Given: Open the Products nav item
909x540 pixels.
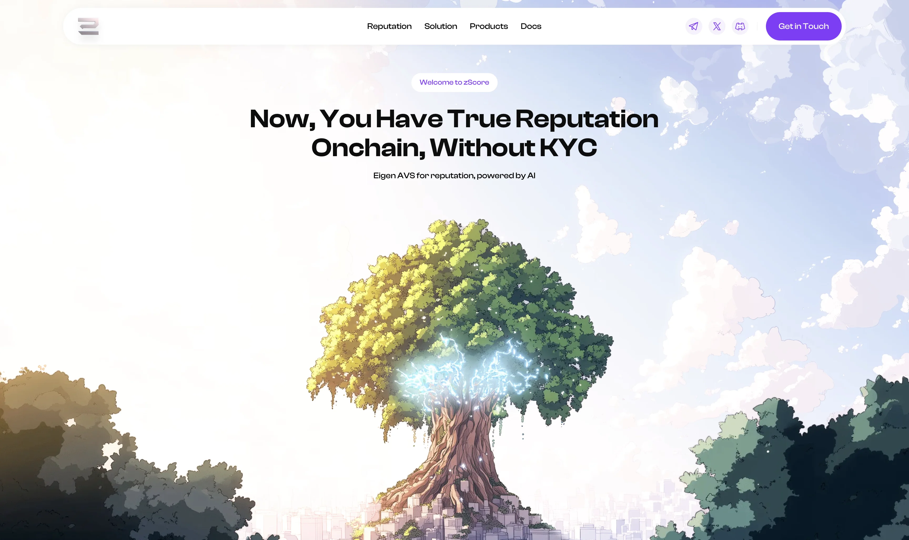Looking at the screenshot, I should click(488, 26).
